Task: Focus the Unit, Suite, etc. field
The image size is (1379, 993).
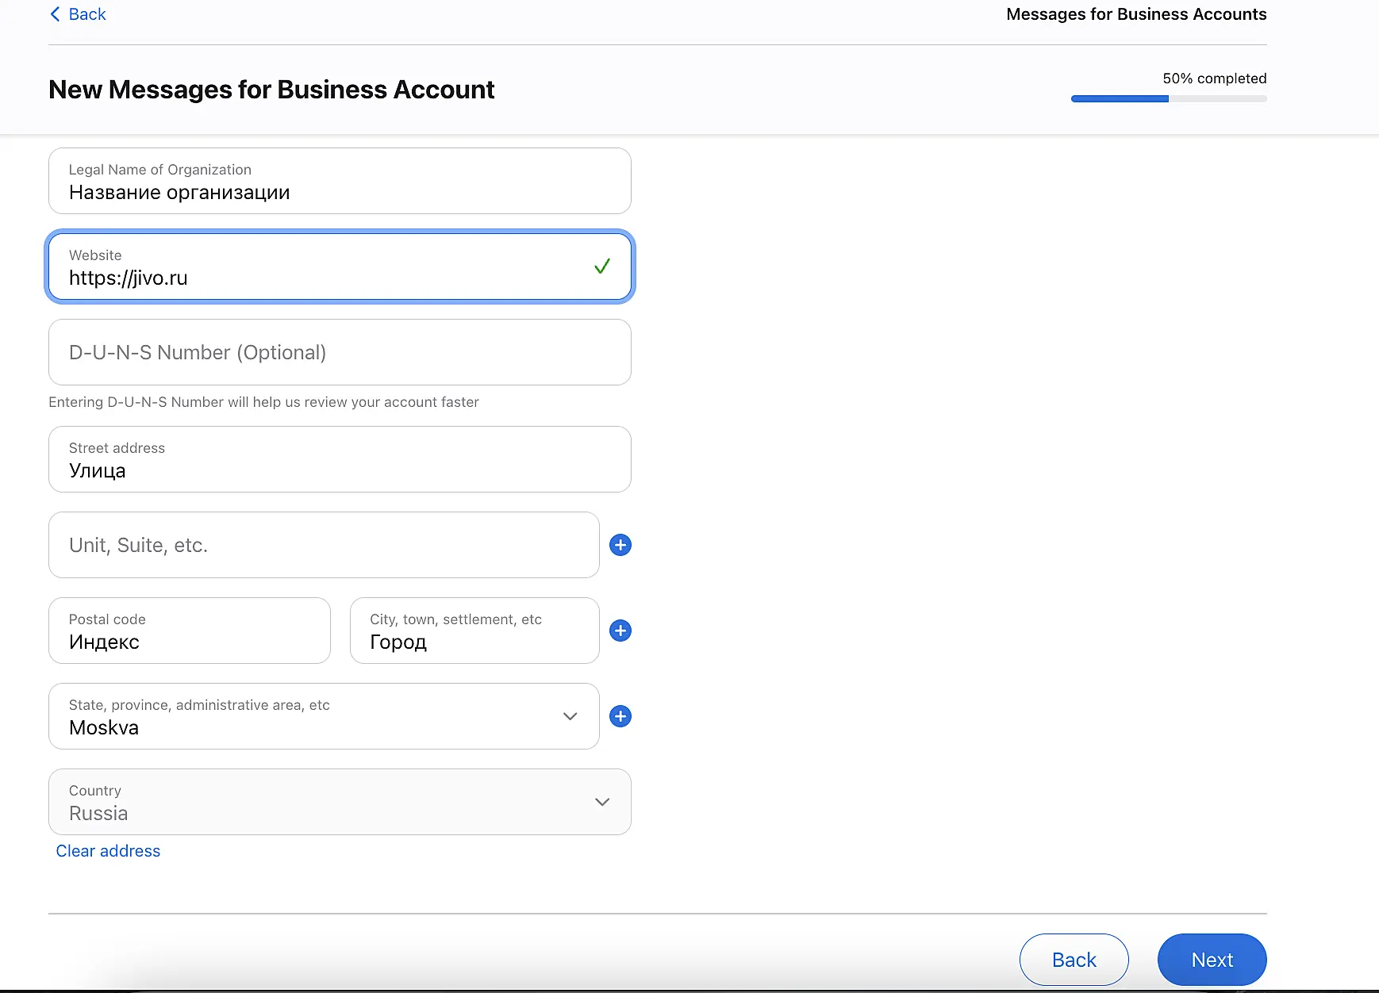Action: click(x=324, y=546)
